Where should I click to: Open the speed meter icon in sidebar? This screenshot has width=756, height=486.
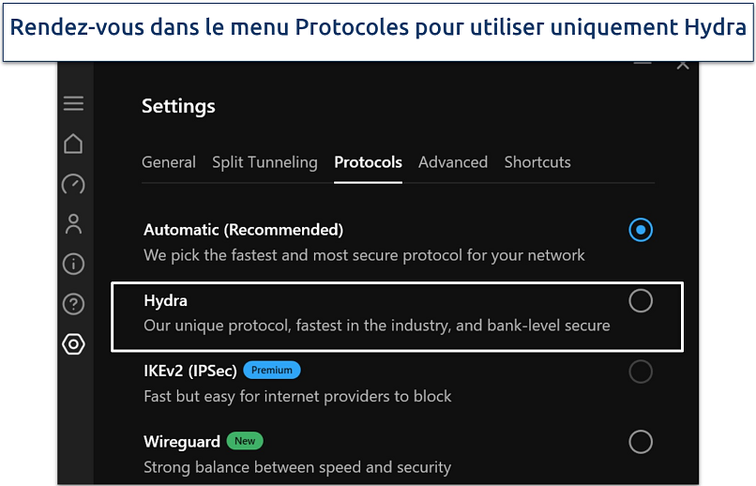(x=73, y=184)
